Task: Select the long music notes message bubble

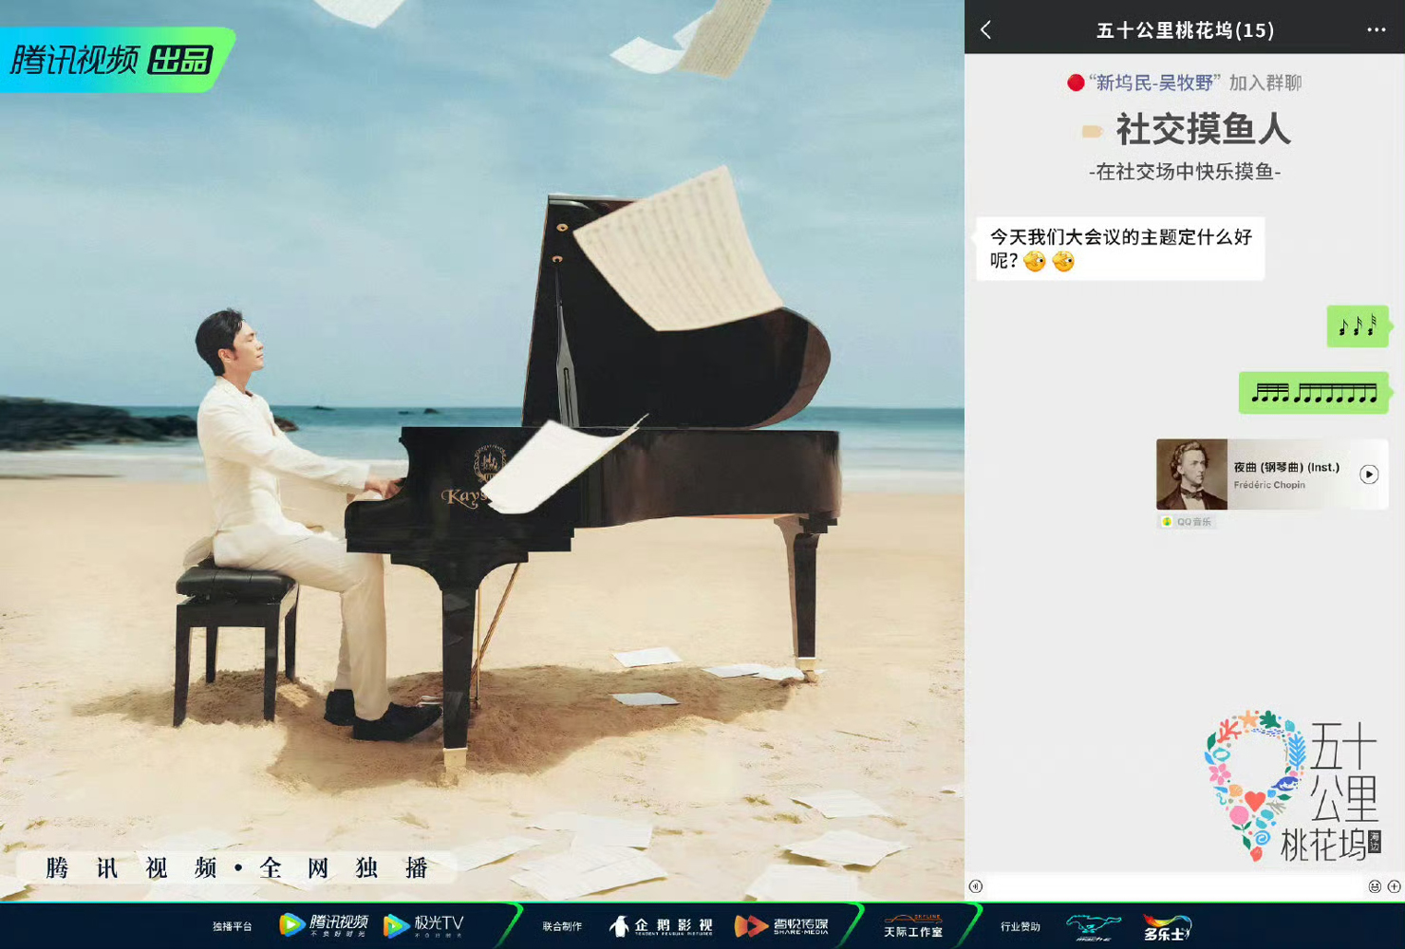Action: click(x=1313, y=393)
